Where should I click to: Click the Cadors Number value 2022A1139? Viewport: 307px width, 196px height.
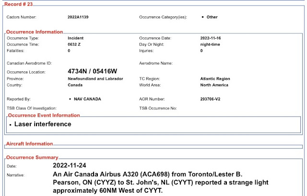coord(78,17)
